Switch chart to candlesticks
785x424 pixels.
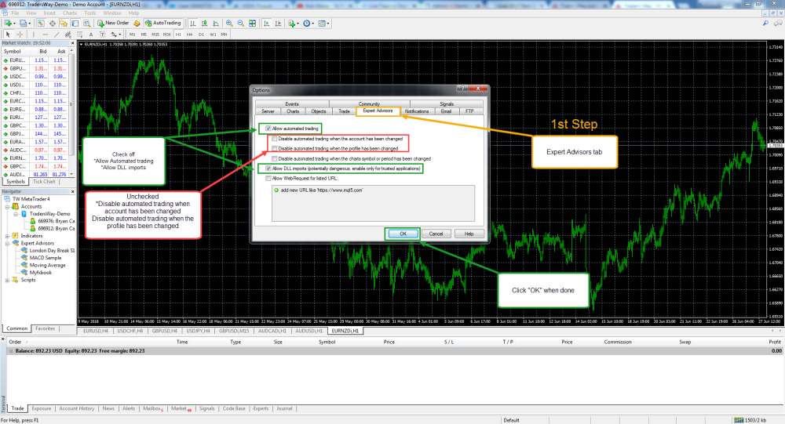pyautogui.click(x=204, y=23)
